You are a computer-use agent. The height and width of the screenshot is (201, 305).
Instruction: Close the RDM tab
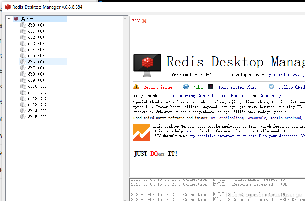[144, 20]
